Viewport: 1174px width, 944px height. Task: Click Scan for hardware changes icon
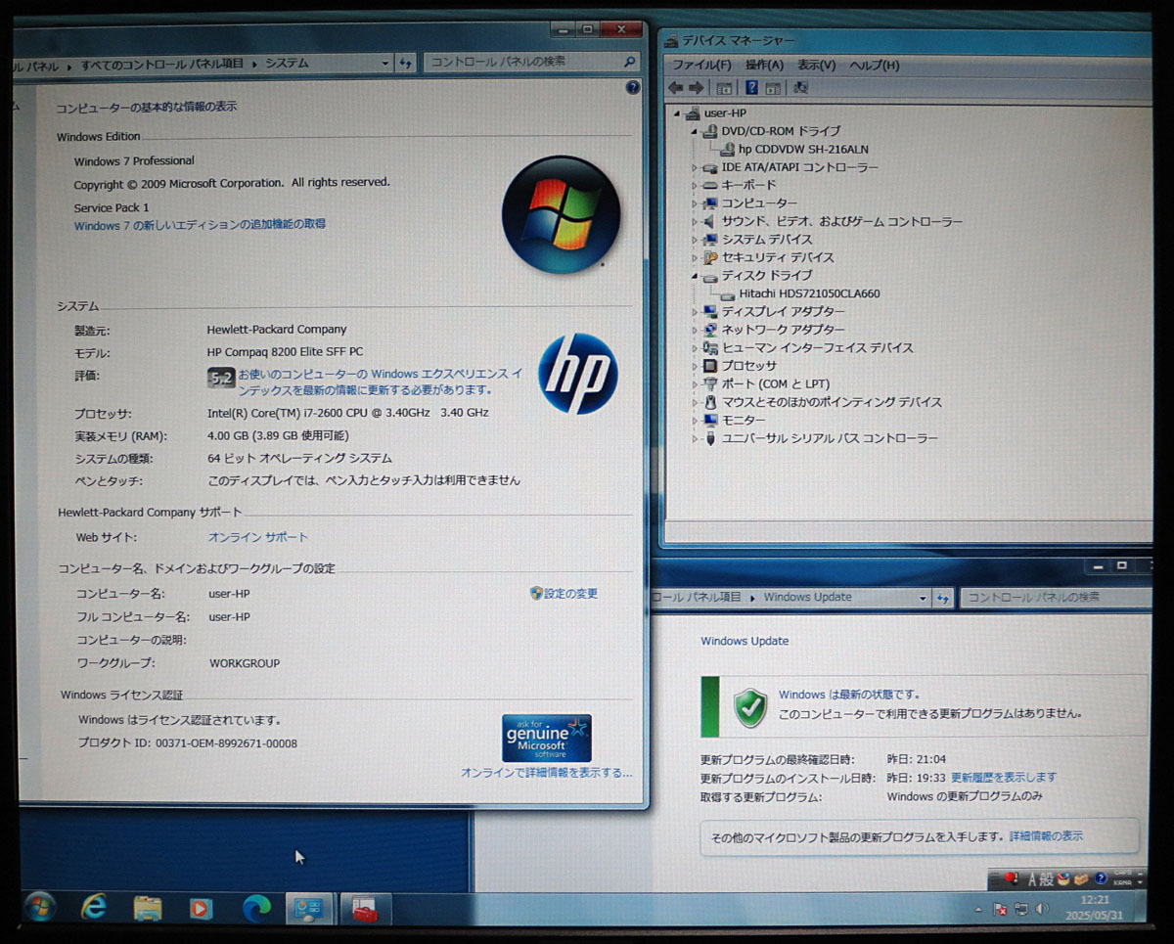tap(800, 88)
